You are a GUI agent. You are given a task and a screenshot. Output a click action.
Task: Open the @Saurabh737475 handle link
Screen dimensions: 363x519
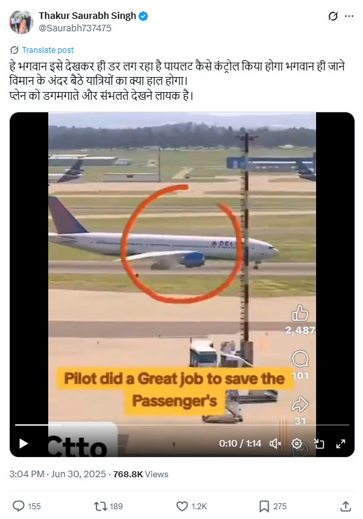point(75,28)
